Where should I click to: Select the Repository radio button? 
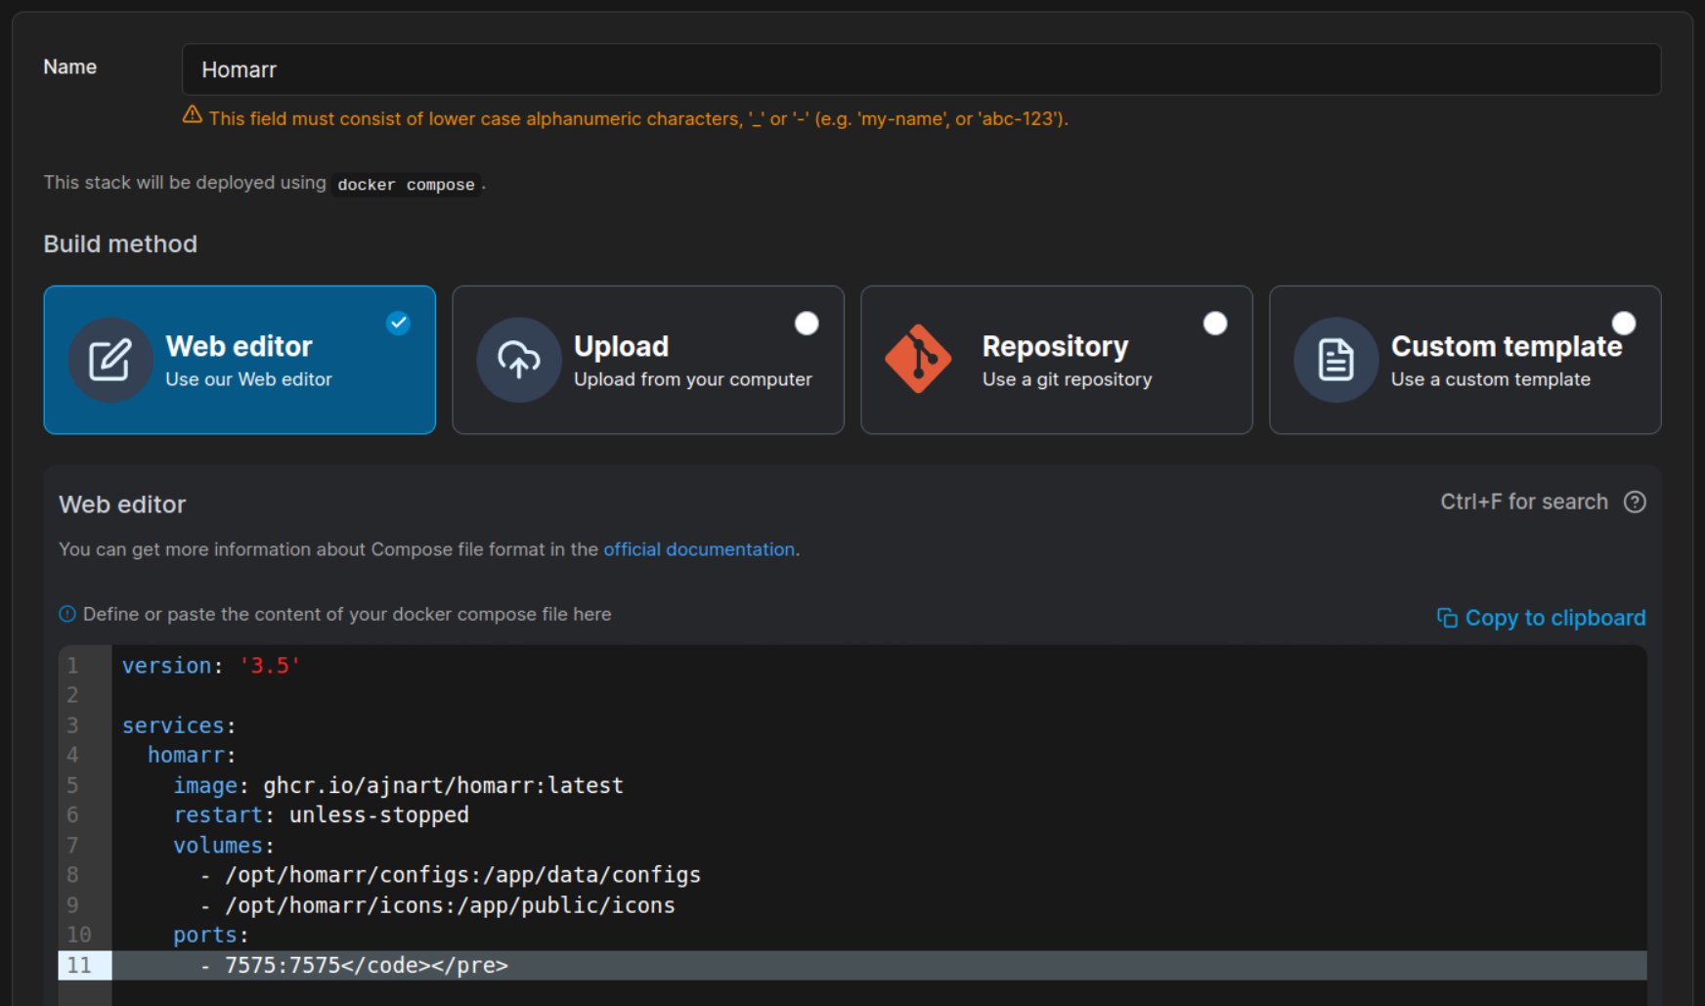click(x=1215, y=324)
